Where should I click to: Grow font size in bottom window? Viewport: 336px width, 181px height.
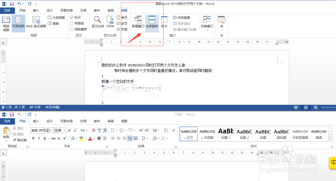pyautogui.click(x=70, y=130)
